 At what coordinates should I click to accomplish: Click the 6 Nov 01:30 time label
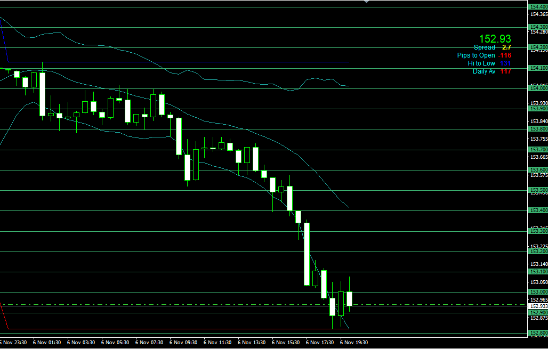pos(47,343)
